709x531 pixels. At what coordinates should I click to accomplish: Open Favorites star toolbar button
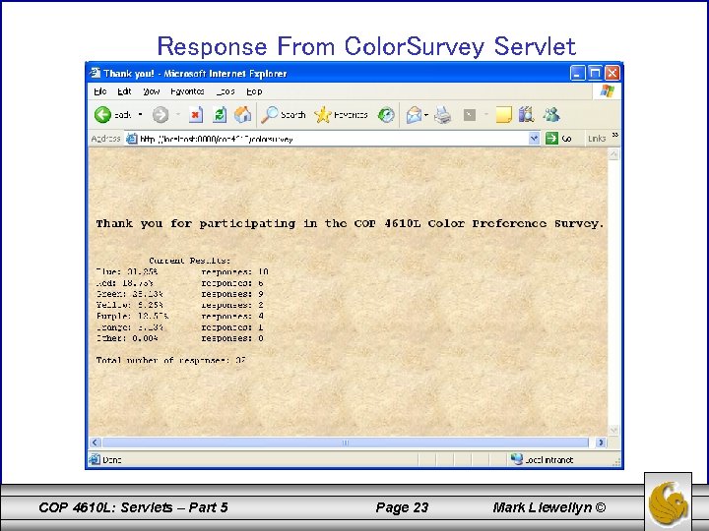click(341, 115)
